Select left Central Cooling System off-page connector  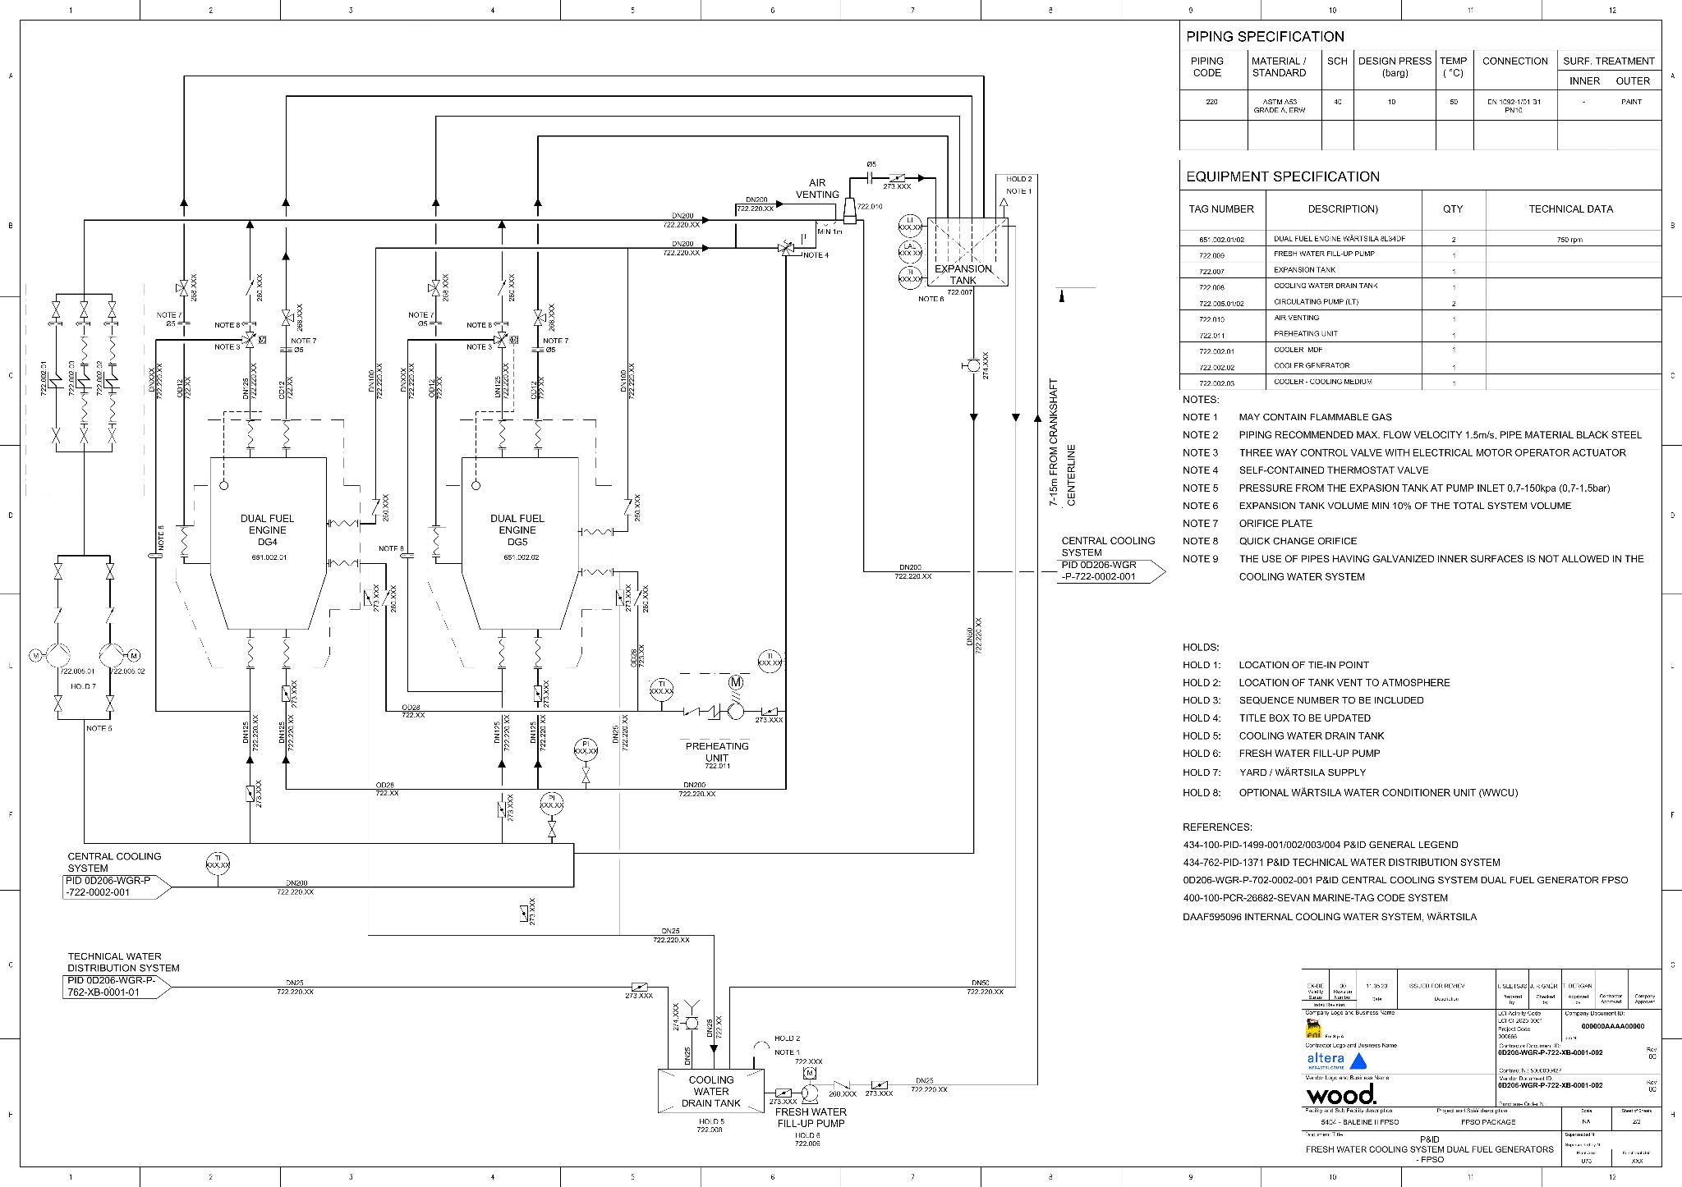117,887
